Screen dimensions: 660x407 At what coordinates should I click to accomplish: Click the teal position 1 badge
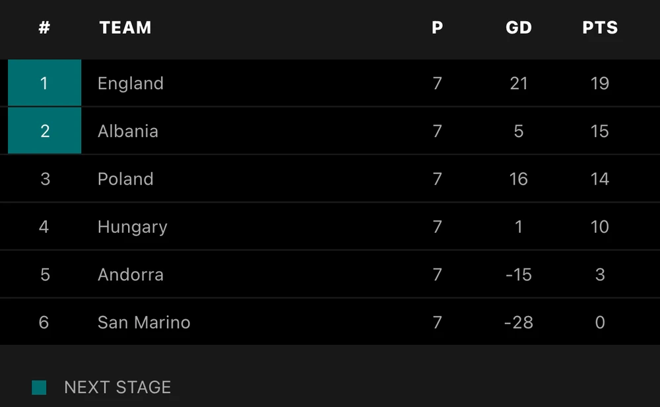point(44,83)
